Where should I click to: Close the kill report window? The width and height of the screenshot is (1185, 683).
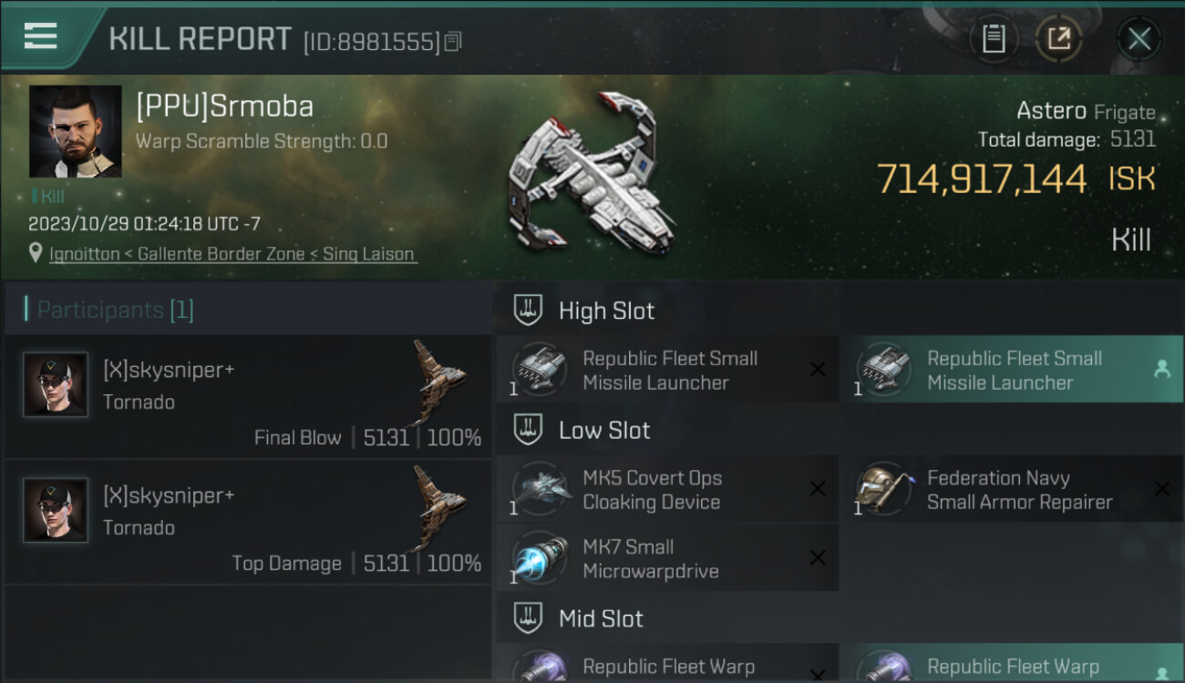click(x=1139, y=38)
